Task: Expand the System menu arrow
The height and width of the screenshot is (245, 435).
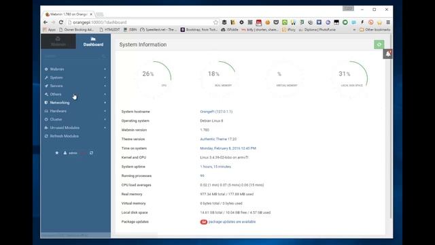Action: pyautogui.click(x=105, y=78)
